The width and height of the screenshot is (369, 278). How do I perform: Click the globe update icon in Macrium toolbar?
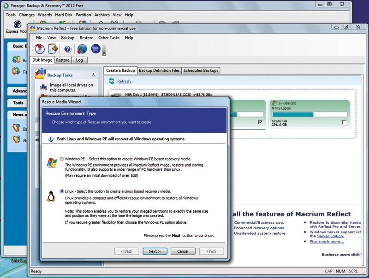click(82, 49)
